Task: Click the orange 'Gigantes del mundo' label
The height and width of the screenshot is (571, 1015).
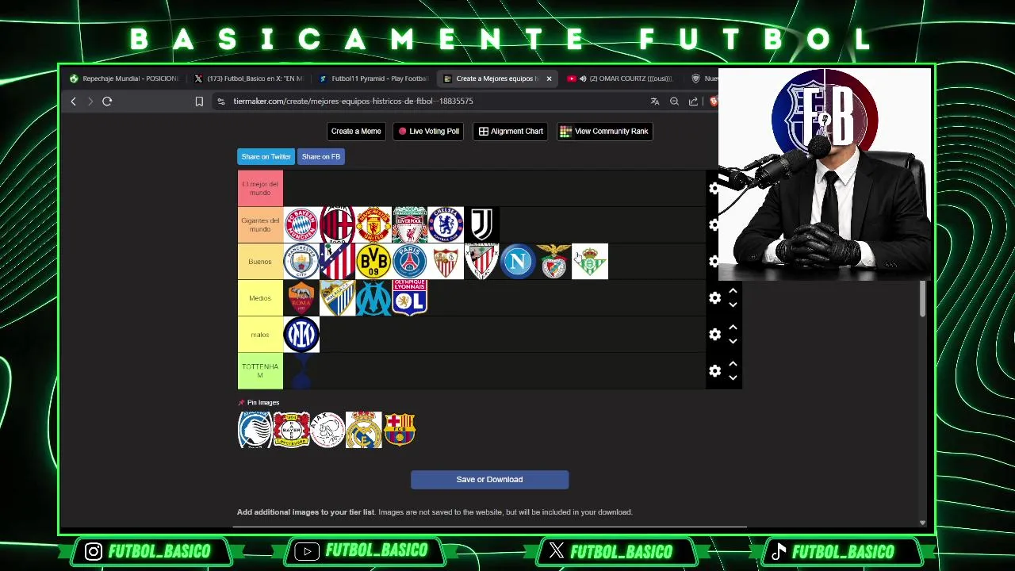Action: pos(260,225)
